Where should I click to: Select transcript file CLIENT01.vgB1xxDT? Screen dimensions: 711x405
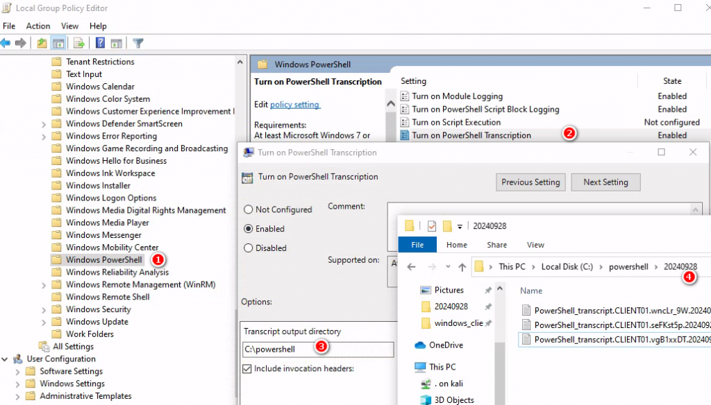pyautogui.click(x=615, y=339)
